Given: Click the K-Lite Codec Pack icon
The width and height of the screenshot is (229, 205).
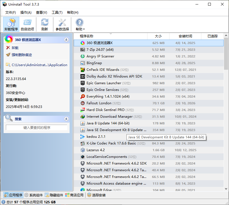Looking at the screenshot, I should coord(82,143).
